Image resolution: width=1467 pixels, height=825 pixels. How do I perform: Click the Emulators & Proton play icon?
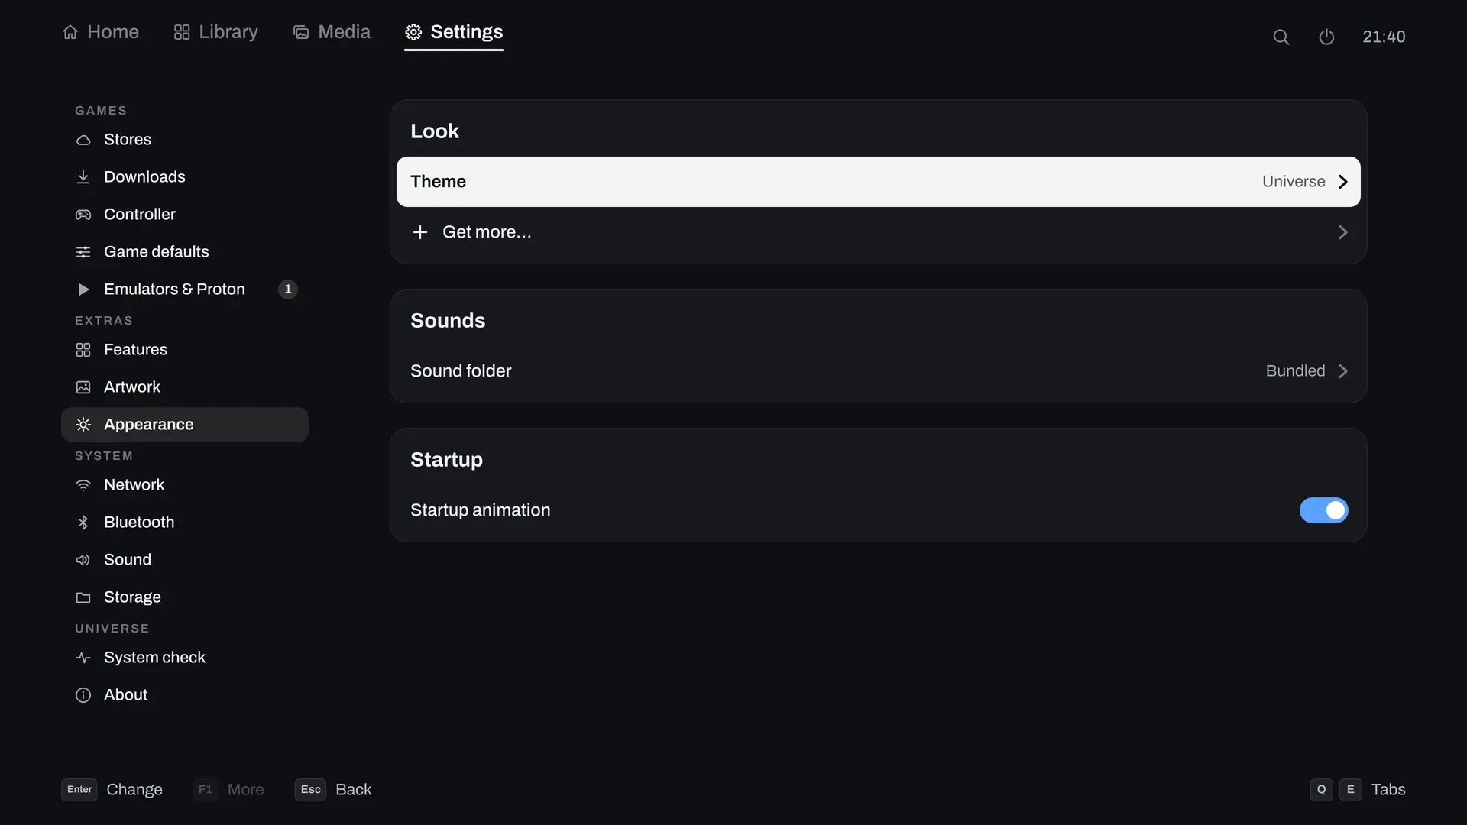(83, 290)
